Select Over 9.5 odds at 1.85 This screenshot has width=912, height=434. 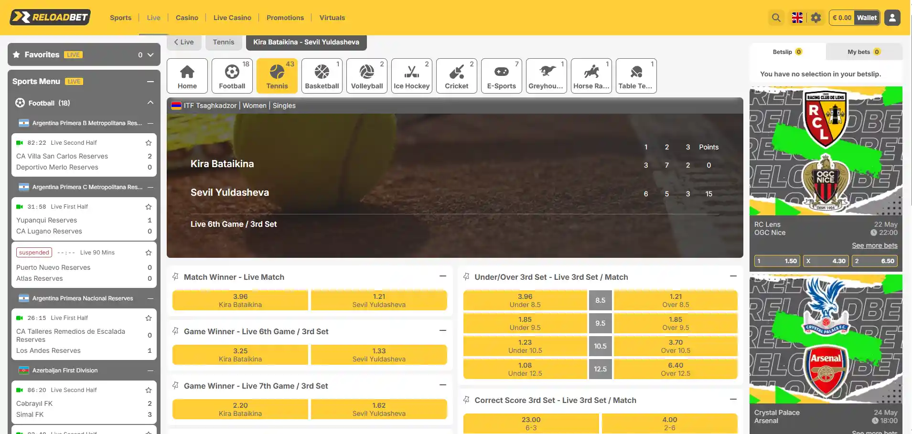676,323
